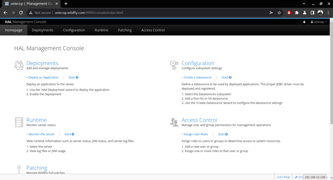The image size is (333, 180).
Task: Click Start next to Monitor the Server
Action: 69,134
